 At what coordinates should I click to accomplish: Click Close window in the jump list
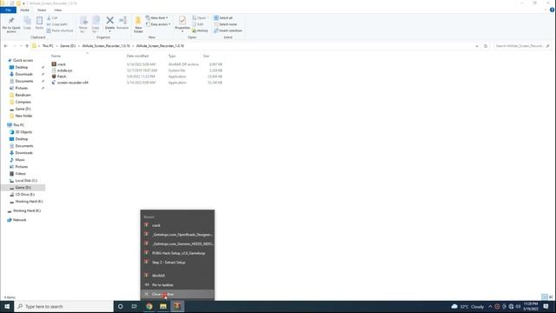click(x=177, y=294)
